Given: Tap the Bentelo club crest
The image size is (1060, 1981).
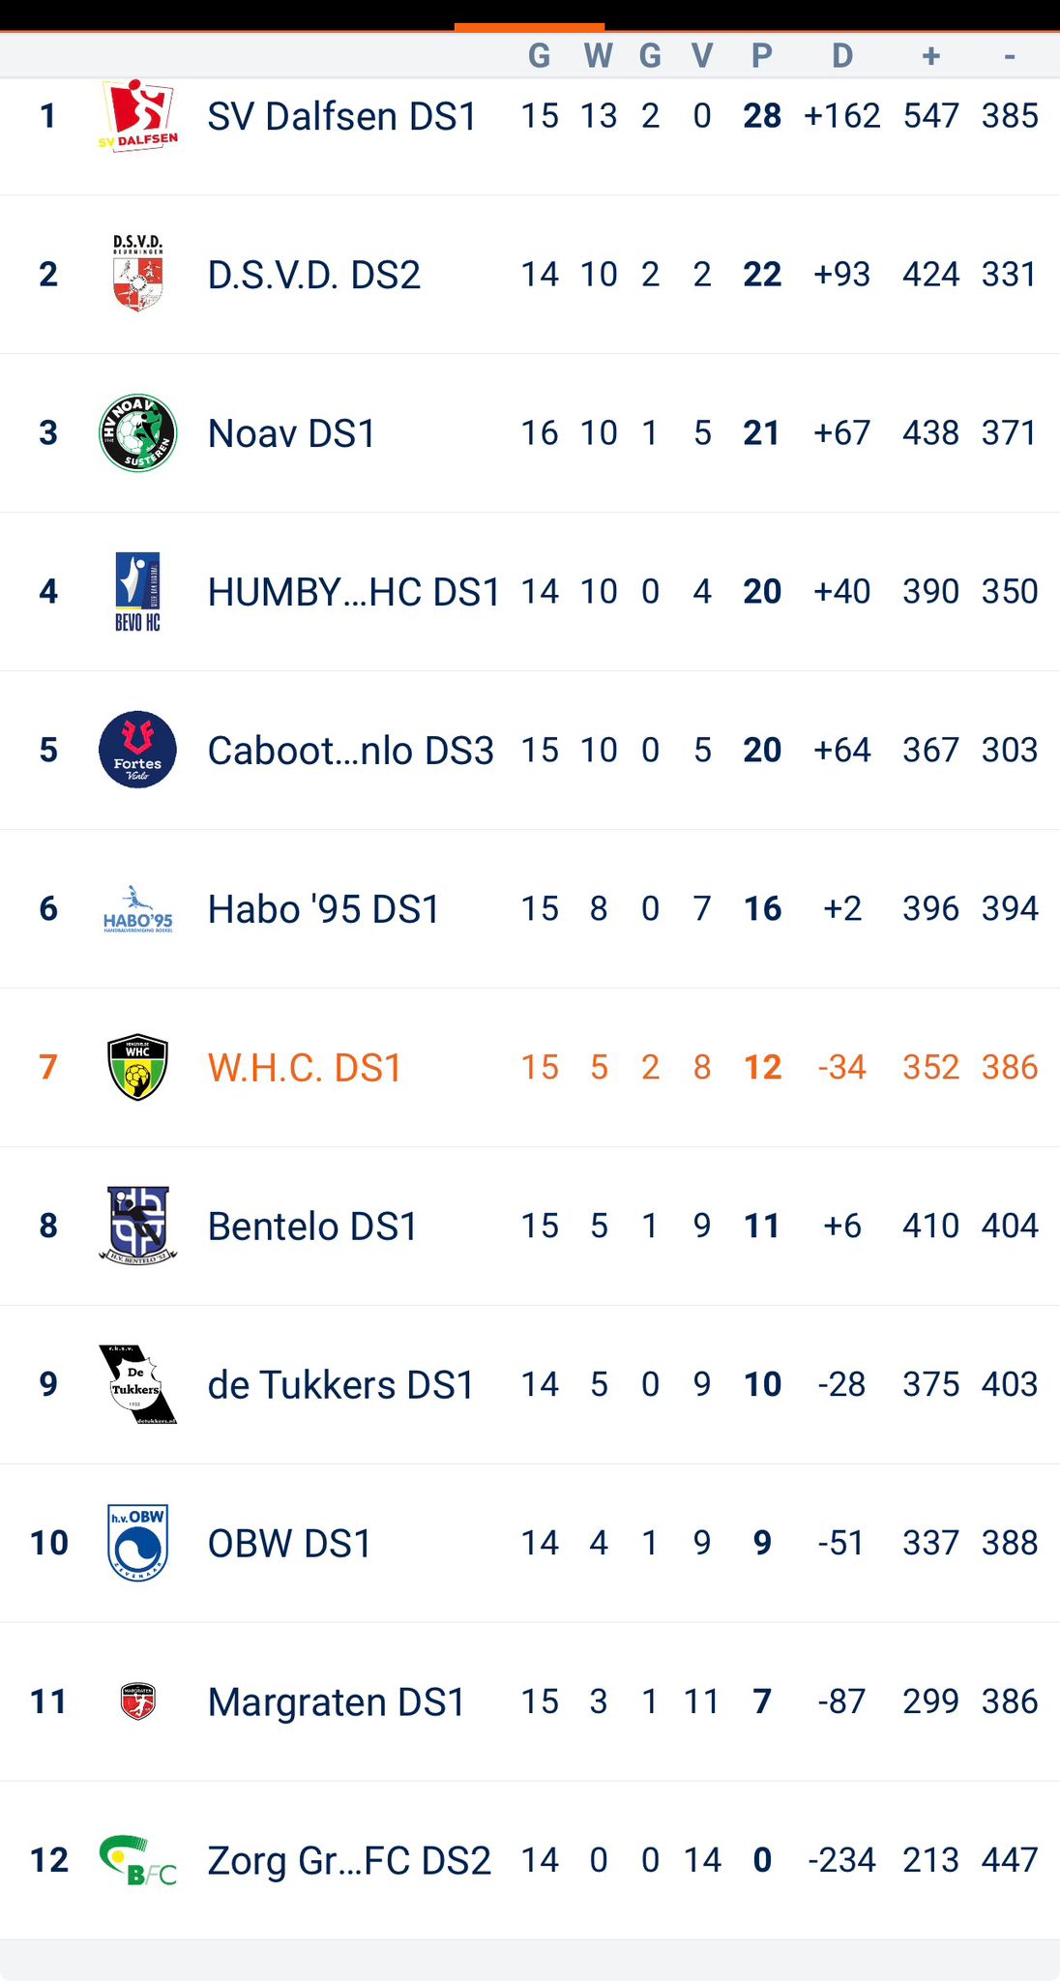Looking at the screenshot, I should (138, 1226).
